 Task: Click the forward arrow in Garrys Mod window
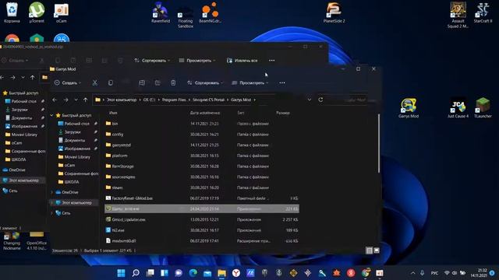click(x=65, y=100)
